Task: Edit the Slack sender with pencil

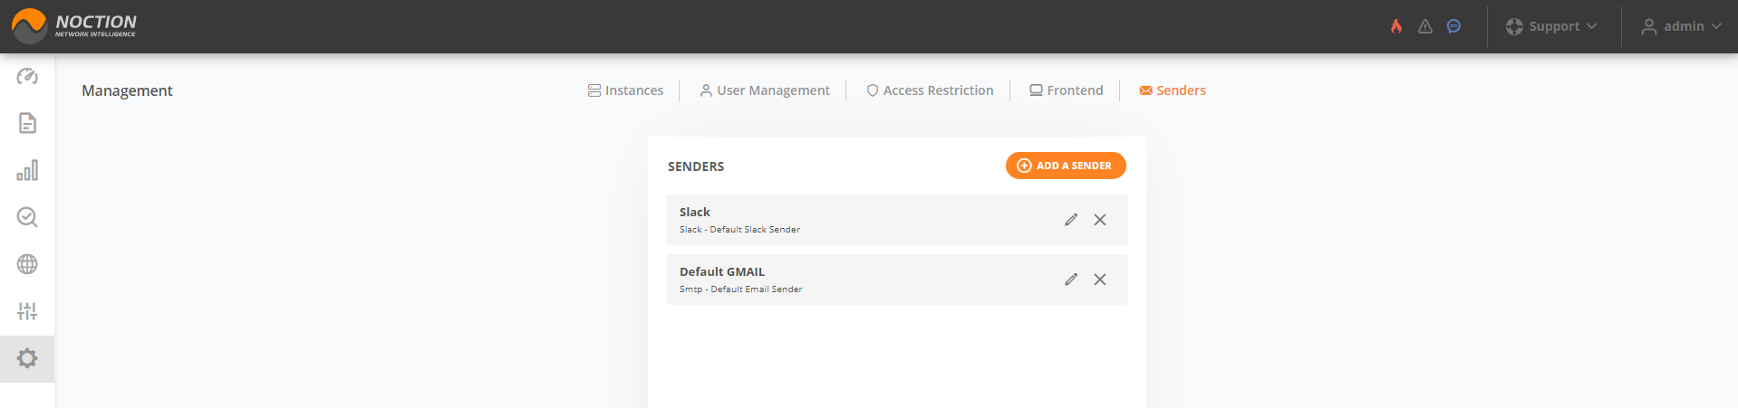Action: click(1071, 220)
